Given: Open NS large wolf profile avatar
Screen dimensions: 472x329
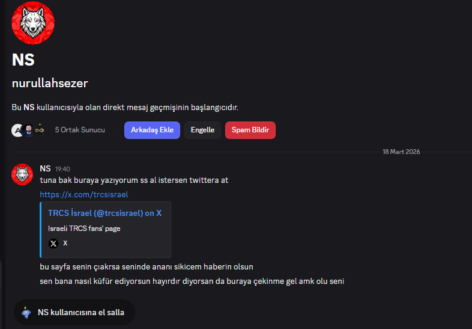Looking at the screenshot, I should point(33,23).
